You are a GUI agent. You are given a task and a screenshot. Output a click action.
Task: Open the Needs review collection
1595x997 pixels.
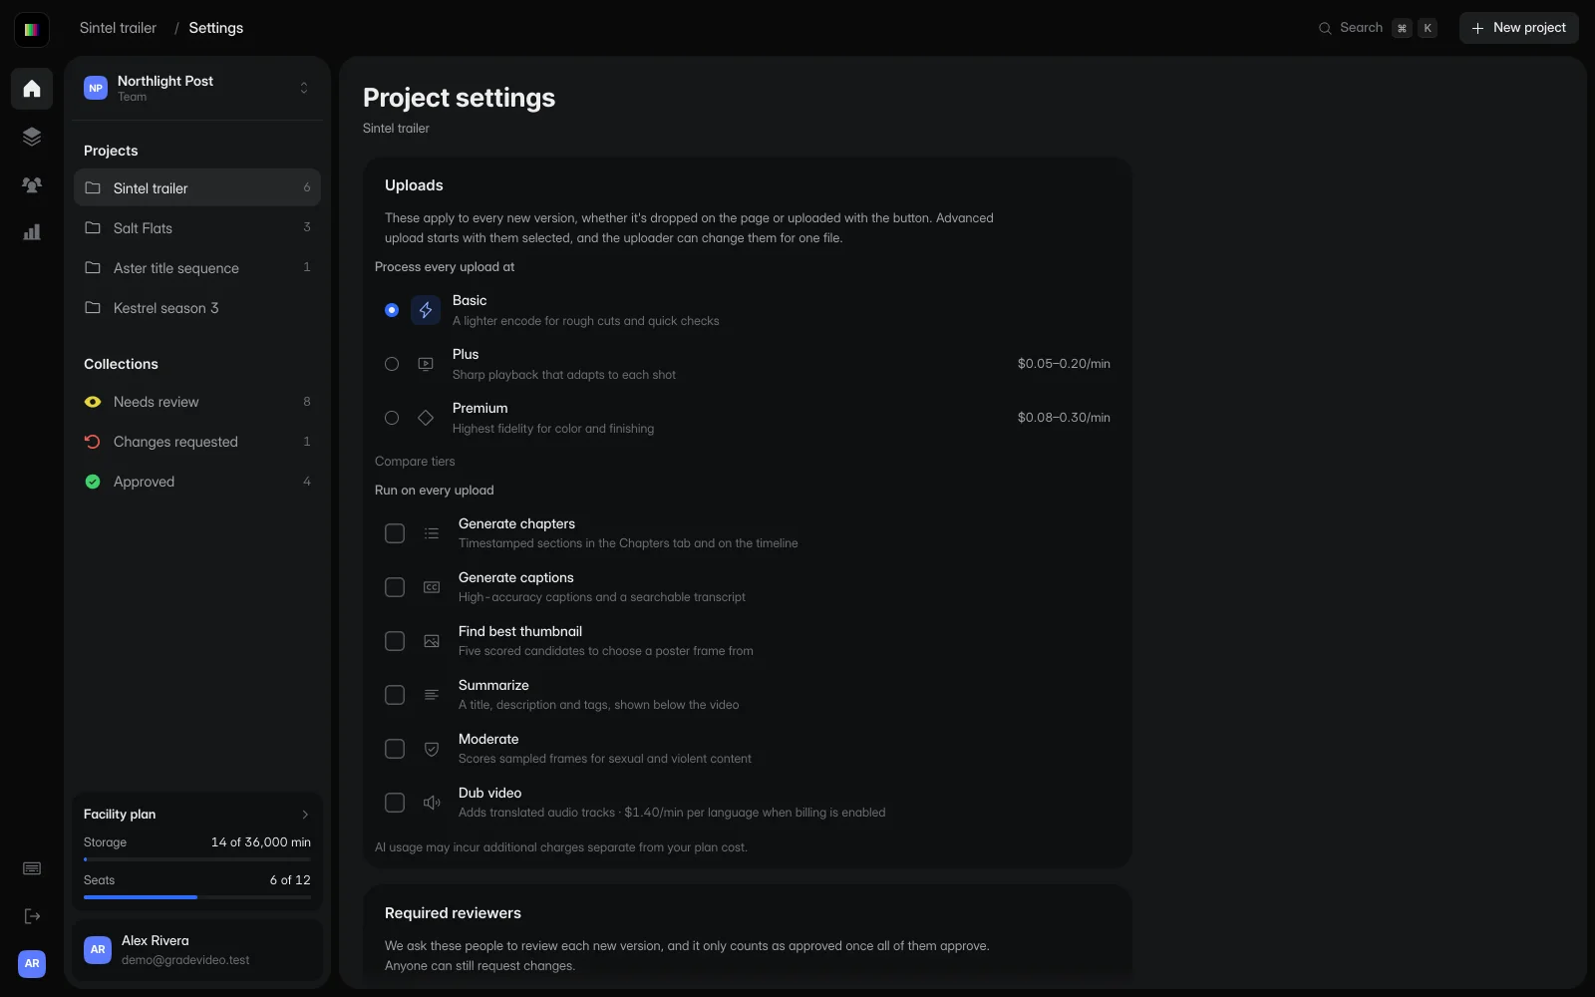coord(197,402)
